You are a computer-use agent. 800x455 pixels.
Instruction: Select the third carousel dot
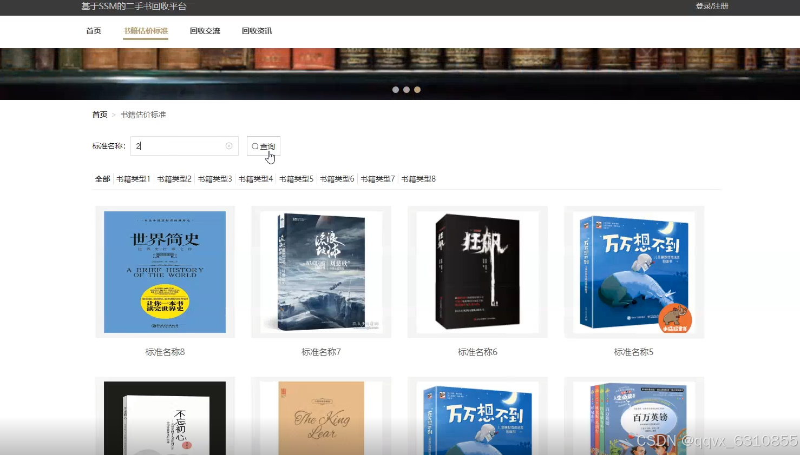pyautogui.click(x=417, y=90)
